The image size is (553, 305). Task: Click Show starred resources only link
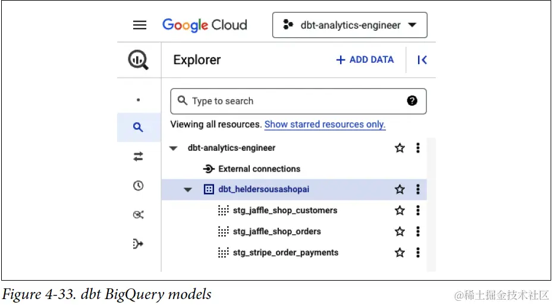[325, 125]
